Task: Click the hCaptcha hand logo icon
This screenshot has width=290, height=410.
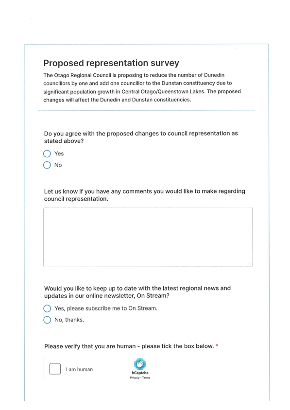Action: (x=140, y=364)
